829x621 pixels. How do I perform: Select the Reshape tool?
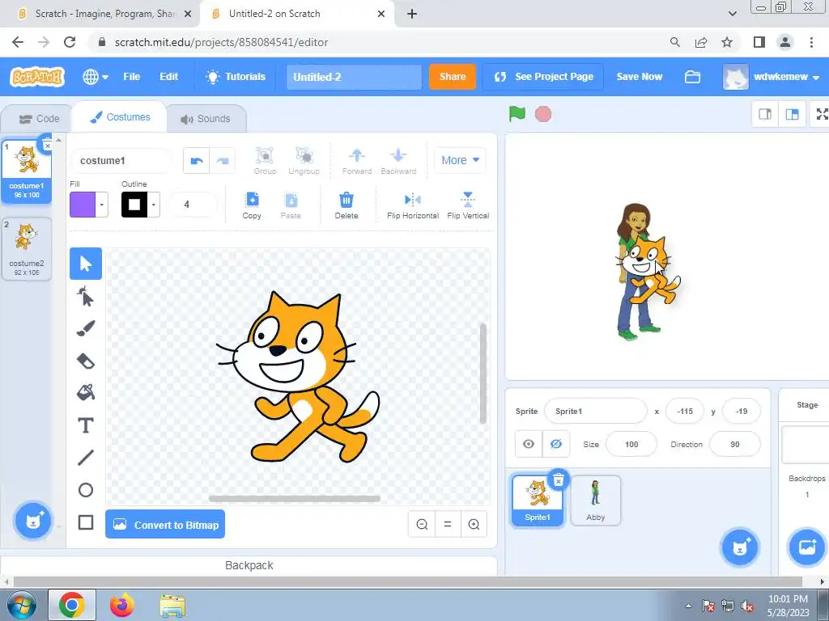[86, 296]
